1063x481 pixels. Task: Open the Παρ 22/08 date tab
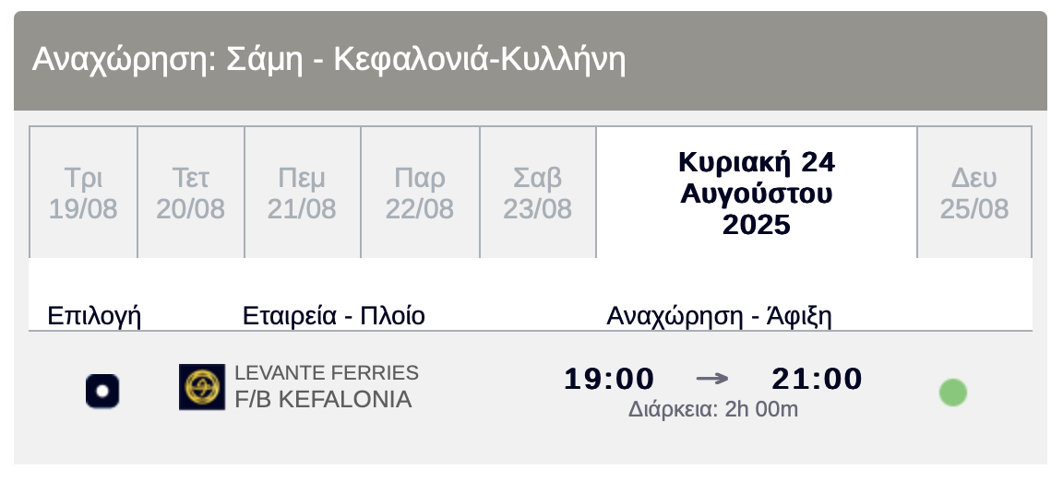coord(420,193)
